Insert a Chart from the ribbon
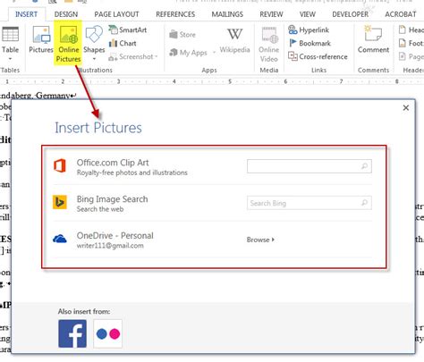Viewport: 424px width, 362px height. coord(123,43)
